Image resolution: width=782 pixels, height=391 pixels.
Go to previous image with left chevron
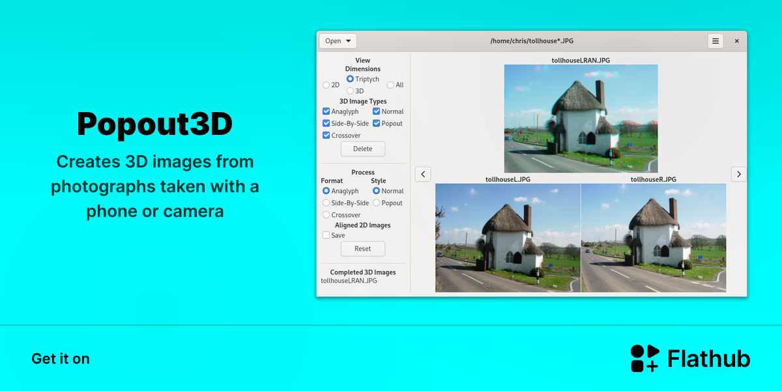click(x=423, y=174)
